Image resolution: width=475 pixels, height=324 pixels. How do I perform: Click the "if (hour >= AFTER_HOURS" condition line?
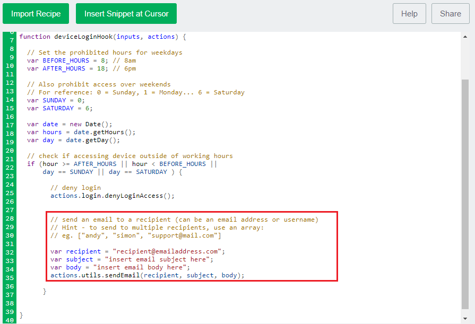[122, 164]
